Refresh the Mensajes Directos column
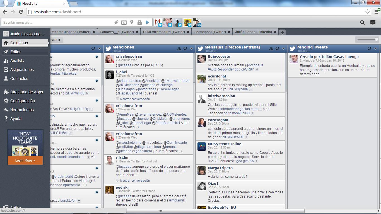 click(x=277, y=48)
